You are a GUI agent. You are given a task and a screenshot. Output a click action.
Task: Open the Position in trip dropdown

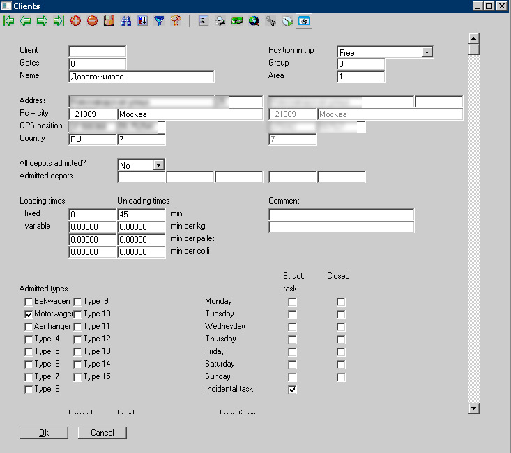[427, 52]
